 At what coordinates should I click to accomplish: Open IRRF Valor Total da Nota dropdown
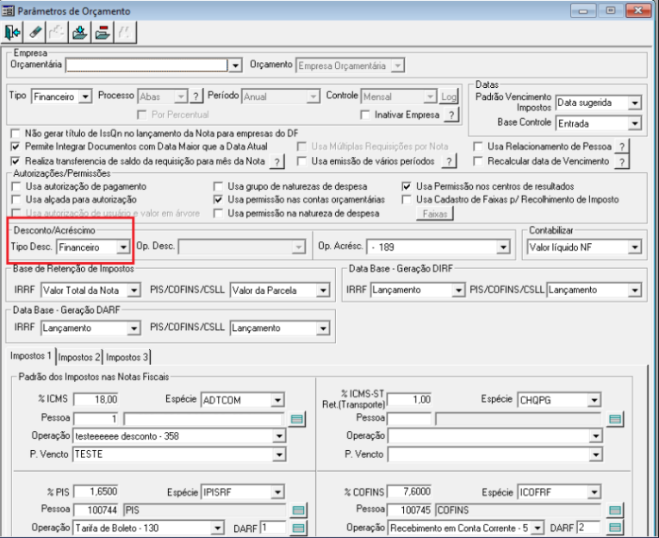click(134, 291)
